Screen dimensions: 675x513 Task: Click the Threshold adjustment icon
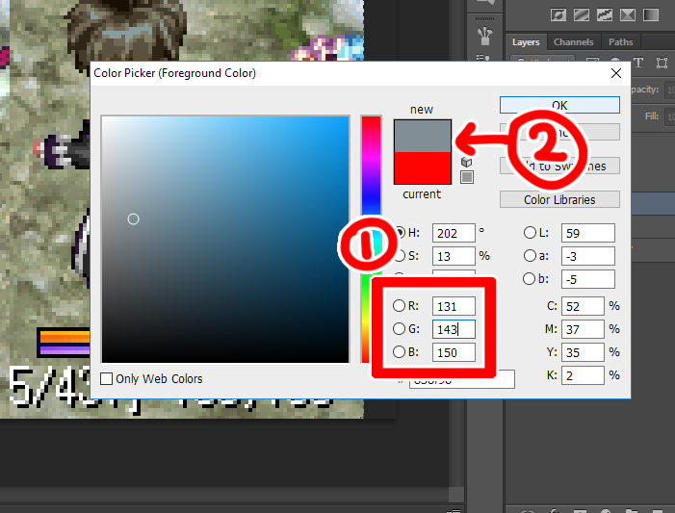point(605,15)
